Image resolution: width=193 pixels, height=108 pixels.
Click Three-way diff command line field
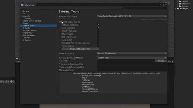click(x=132, y=67)
